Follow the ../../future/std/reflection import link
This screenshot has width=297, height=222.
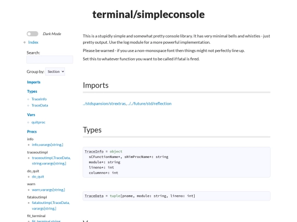click(150, 104)
